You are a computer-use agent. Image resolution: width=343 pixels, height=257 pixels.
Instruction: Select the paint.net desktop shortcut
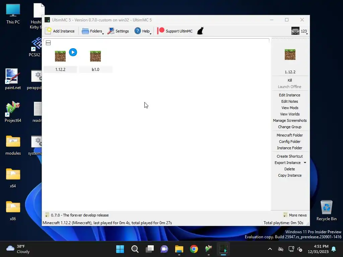click(x=13, y=79)
